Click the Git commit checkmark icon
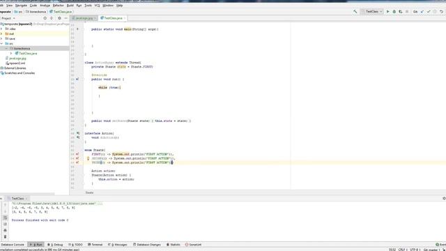 (429, 12)
